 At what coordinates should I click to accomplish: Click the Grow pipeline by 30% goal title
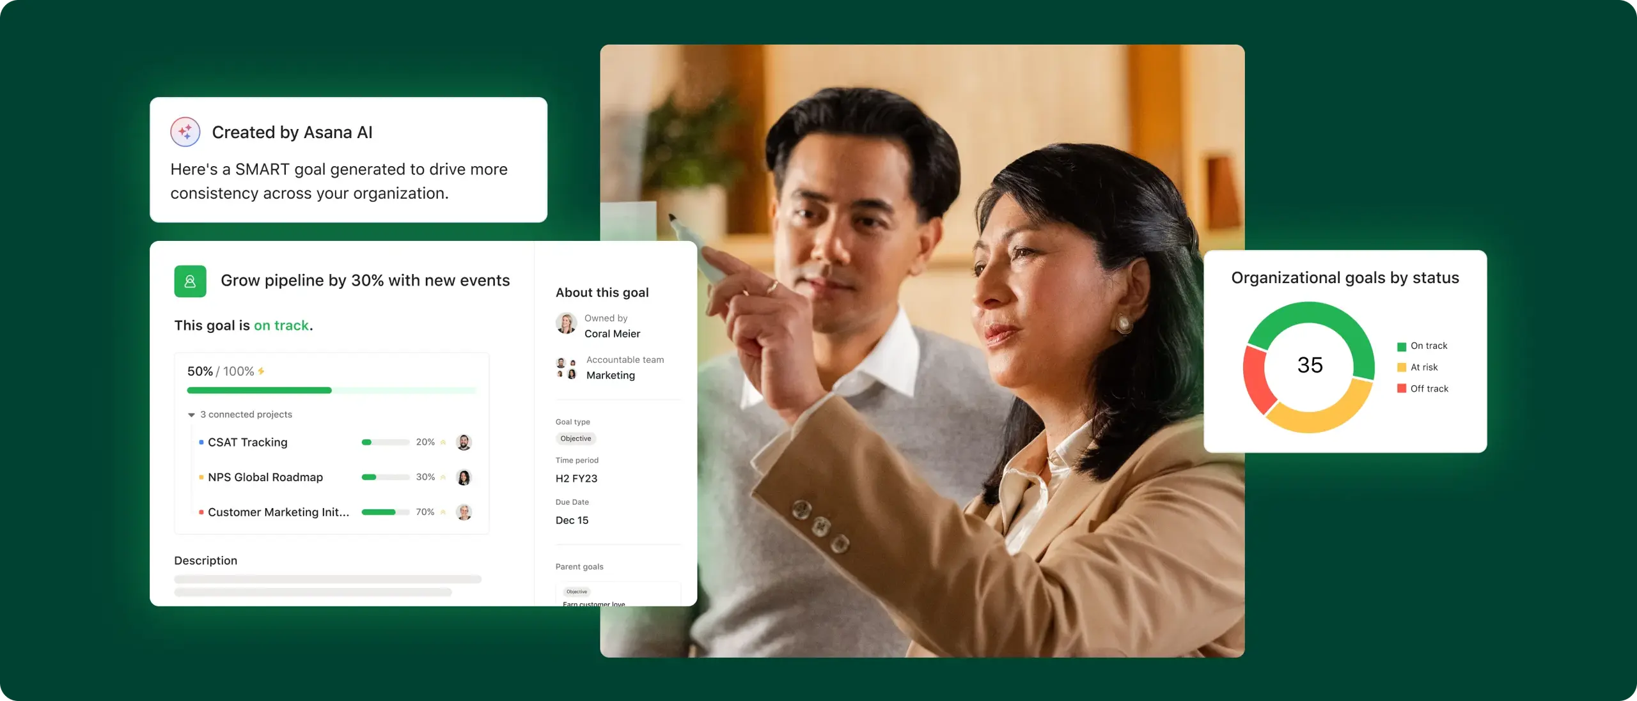[364, 279]
